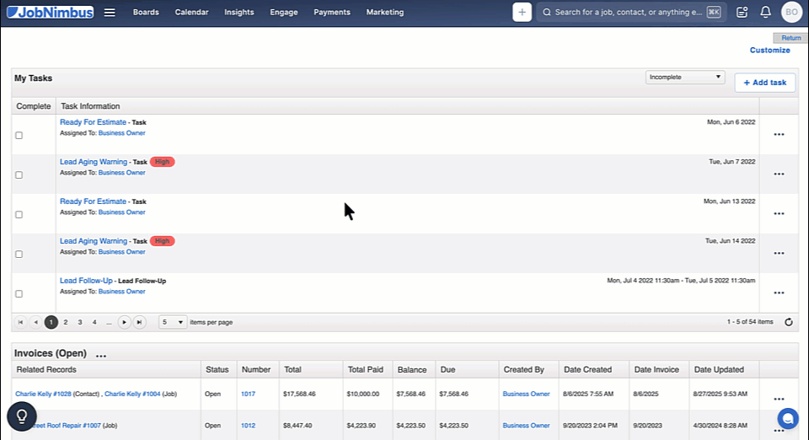Open the hamburger navigation menu
The height and width of the screenshot is (440, 809).
coord(110,13)
